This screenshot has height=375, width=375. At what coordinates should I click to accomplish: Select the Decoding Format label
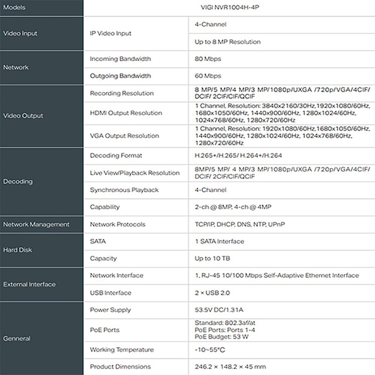point(116,156)
